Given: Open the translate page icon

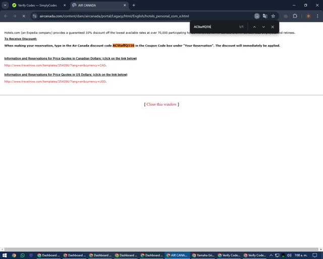Looking at the screenshot, I should coord(265,16).
